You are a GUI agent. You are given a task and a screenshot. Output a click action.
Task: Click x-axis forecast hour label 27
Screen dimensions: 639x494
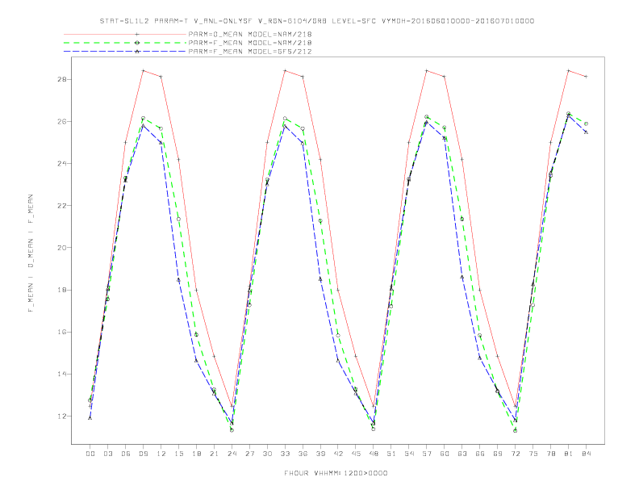249,454
